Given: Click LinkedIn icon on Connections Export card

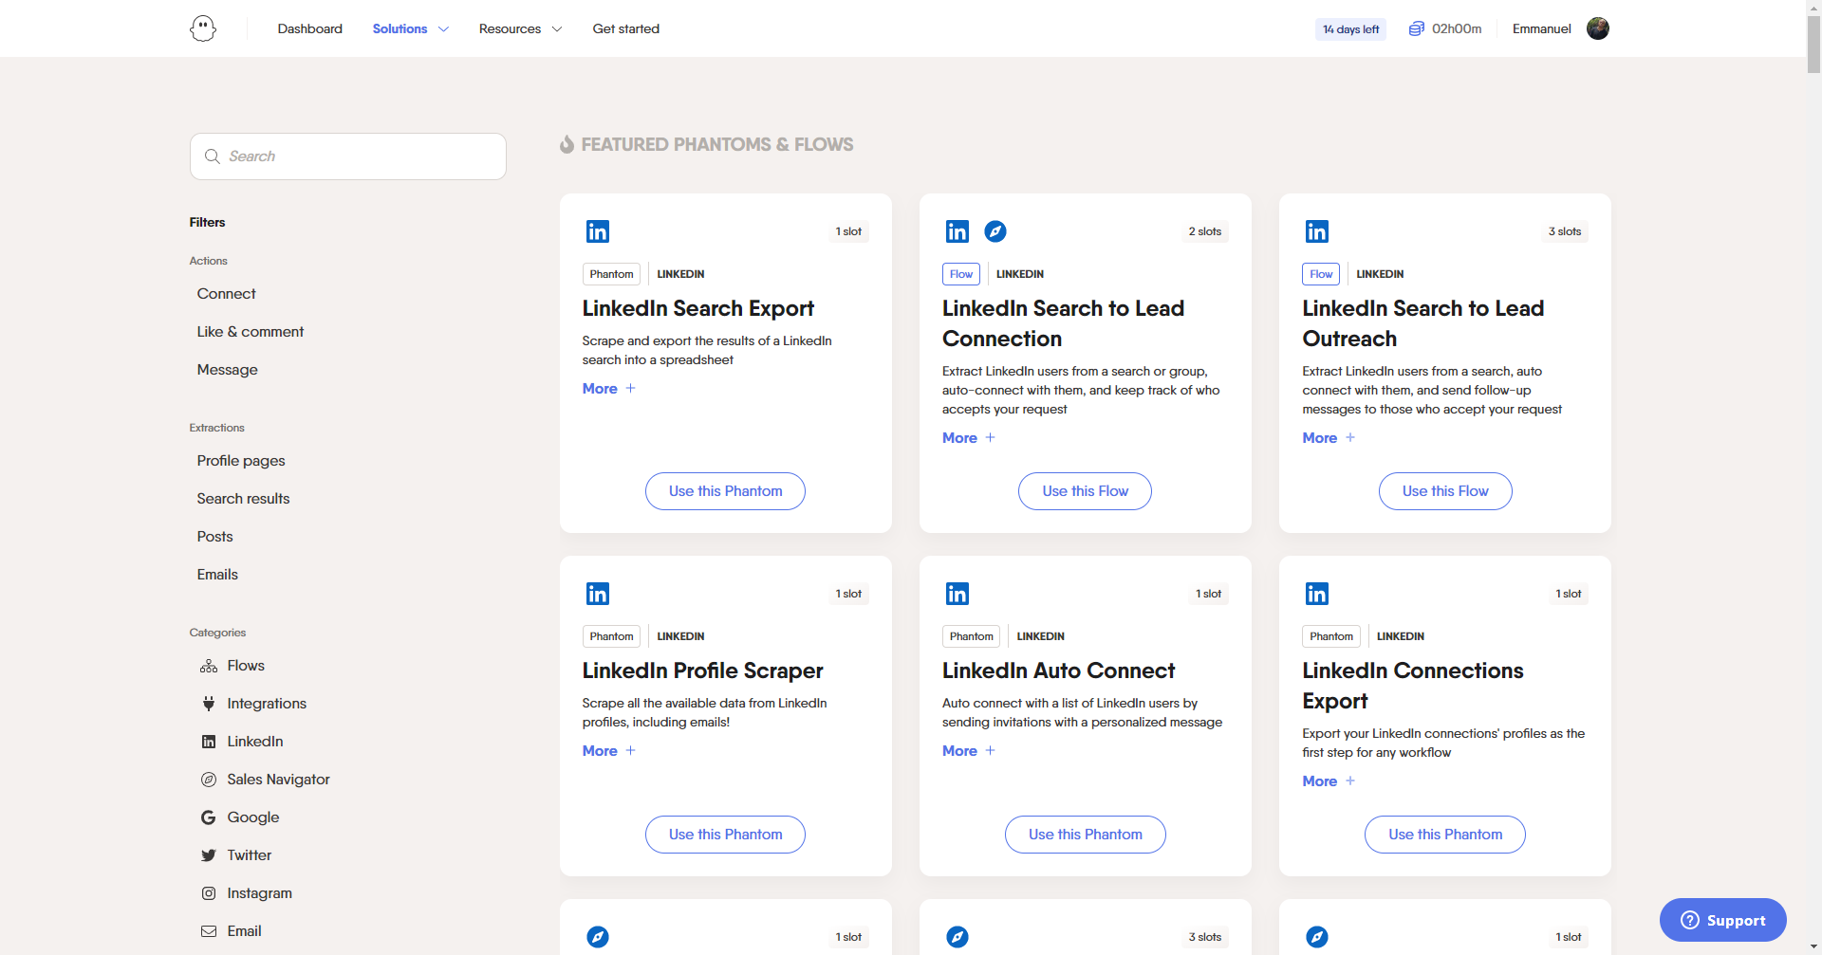Looking at the screenshot, I should pos(1317,594).
